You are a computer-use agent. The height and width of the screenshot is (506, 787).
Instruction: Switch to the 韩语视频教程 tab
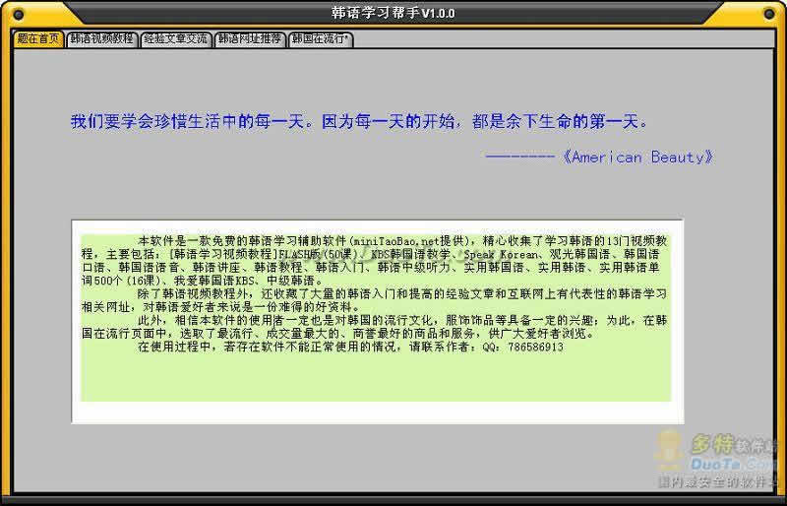102,39
